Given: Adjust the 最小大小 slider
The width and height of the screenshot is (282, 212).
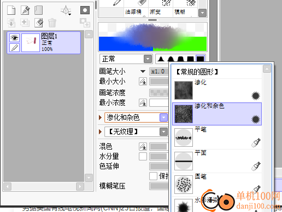Looking at the screenshot, I should point(159,82).
